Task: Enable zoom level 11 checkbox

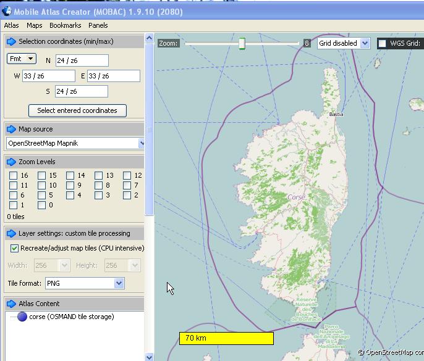Action: [13, 185]
